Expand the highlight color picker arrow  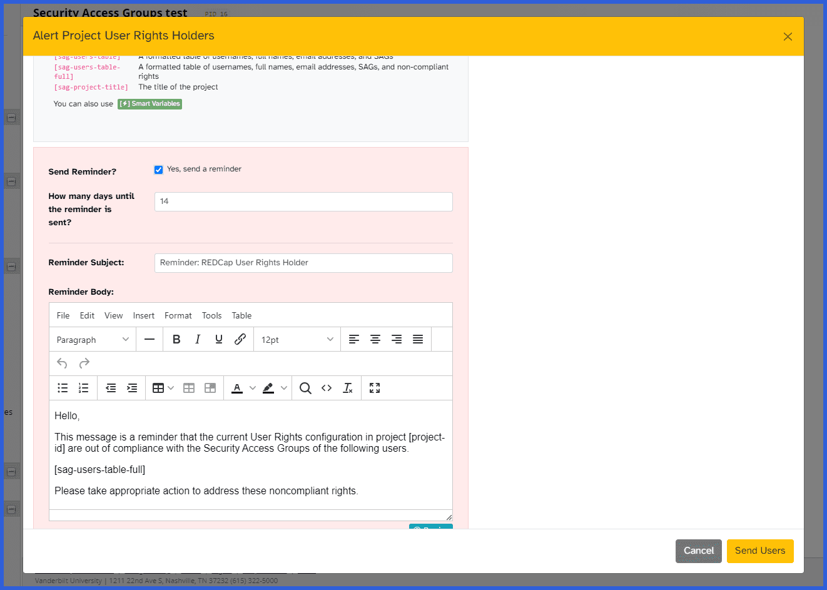point(284,388)
